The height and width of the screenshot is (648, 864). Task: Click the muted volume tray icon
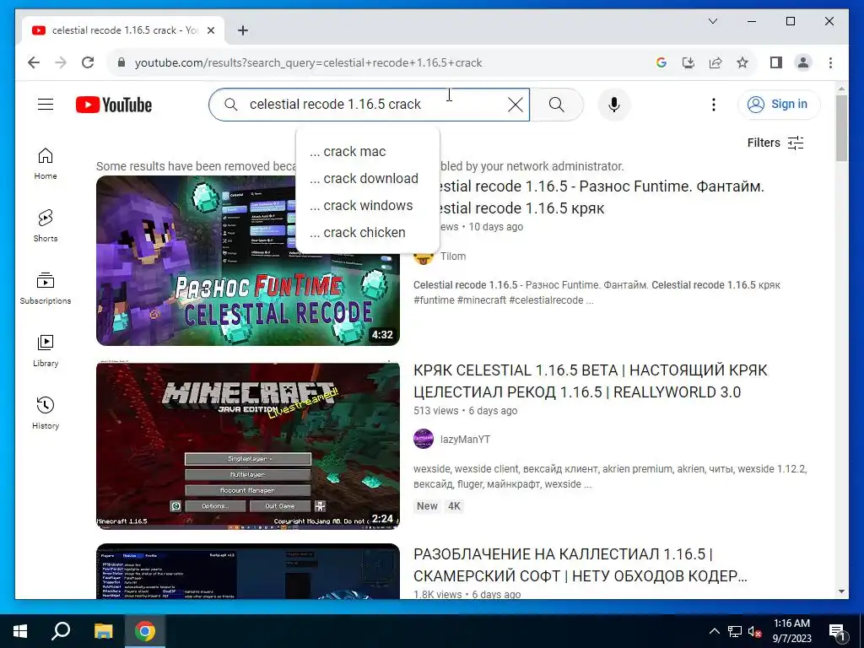(754, 631)
